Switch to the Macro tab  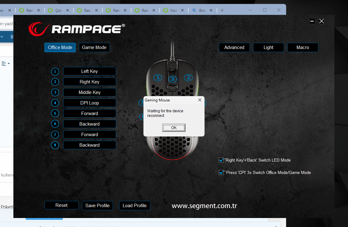[x=303, y=47]
